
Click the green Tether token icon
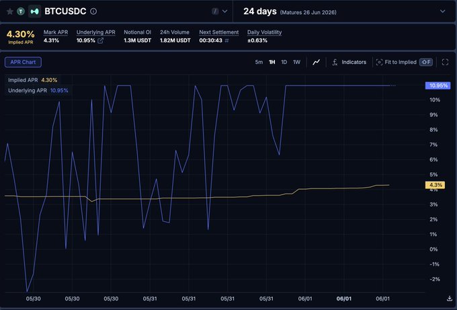[21, 11]
